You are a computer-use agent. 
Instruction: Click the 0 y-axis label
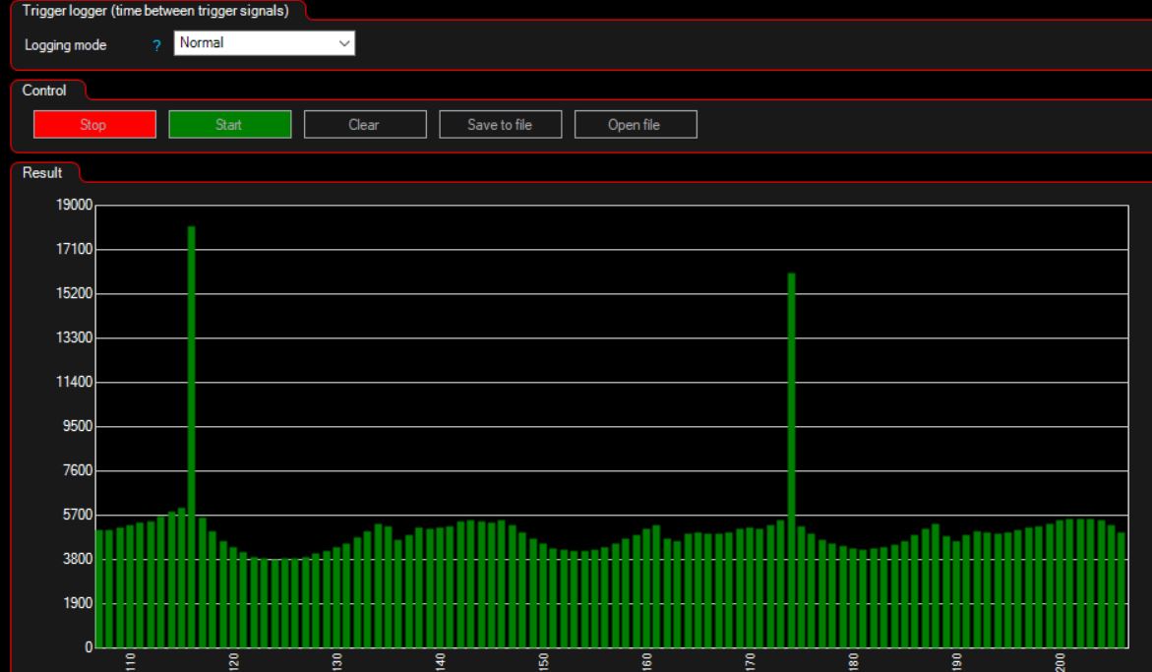88,647
